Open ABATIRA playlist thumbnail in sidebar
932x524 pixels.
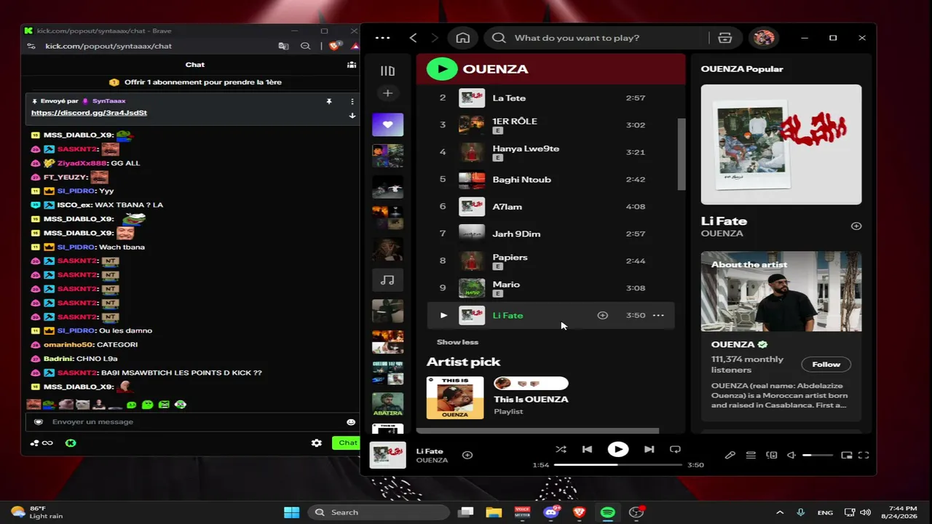387,405
